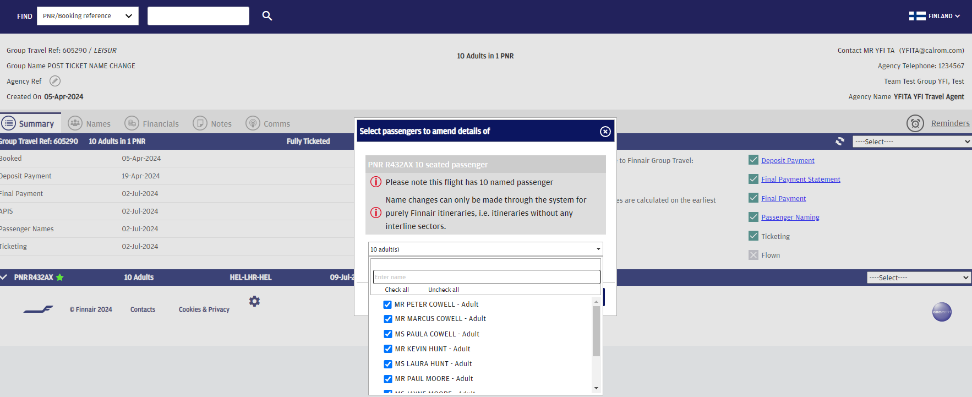Click the Enter name filter field
The image size is (972, 397).
[487, 277]
